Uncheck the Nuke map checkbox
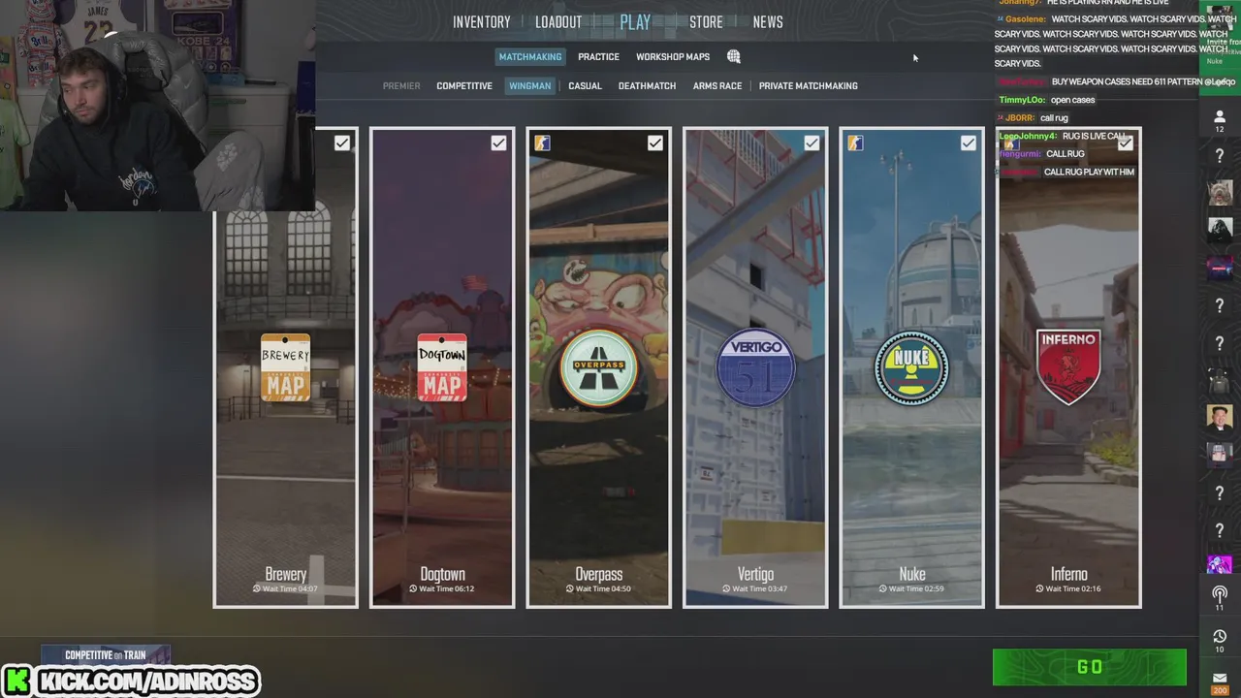Viewport: 1241px width, 698px height. click(969, 143)
